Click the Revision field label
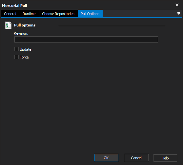 pyautogui.click(x=21, y=33)
